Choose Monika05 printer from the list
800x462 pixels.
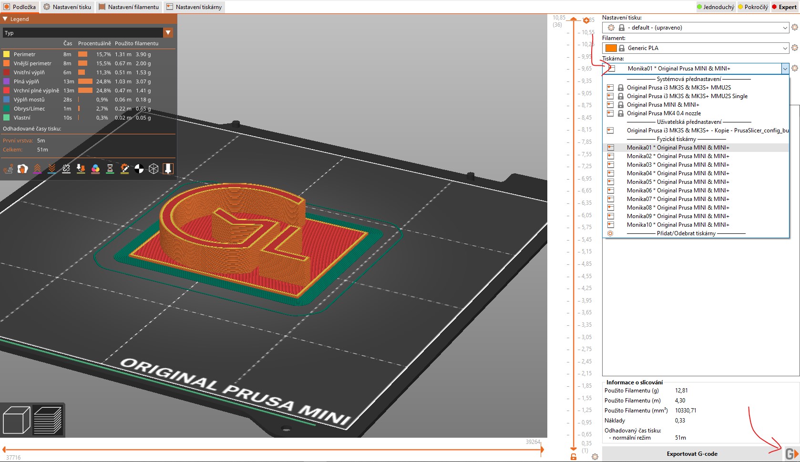pyautogui.click(x=677, y=182)
